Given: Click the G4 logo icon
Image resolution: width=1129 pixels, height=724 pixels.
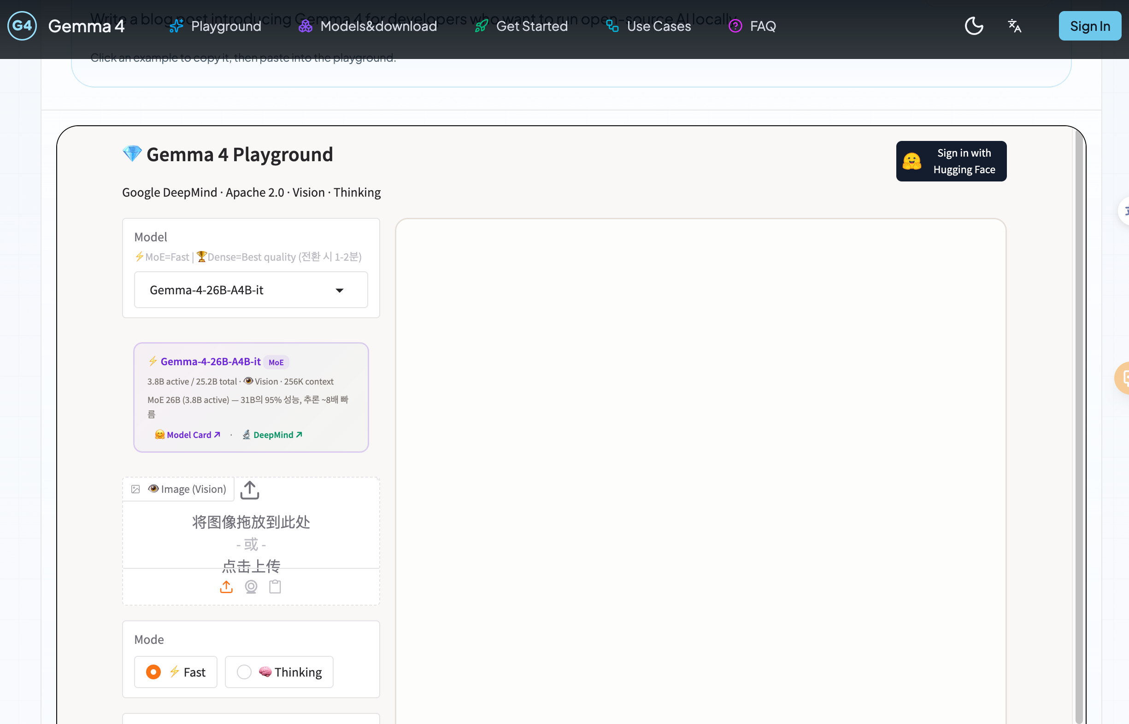Looking at the screenshot, I should tap(22, 26).
